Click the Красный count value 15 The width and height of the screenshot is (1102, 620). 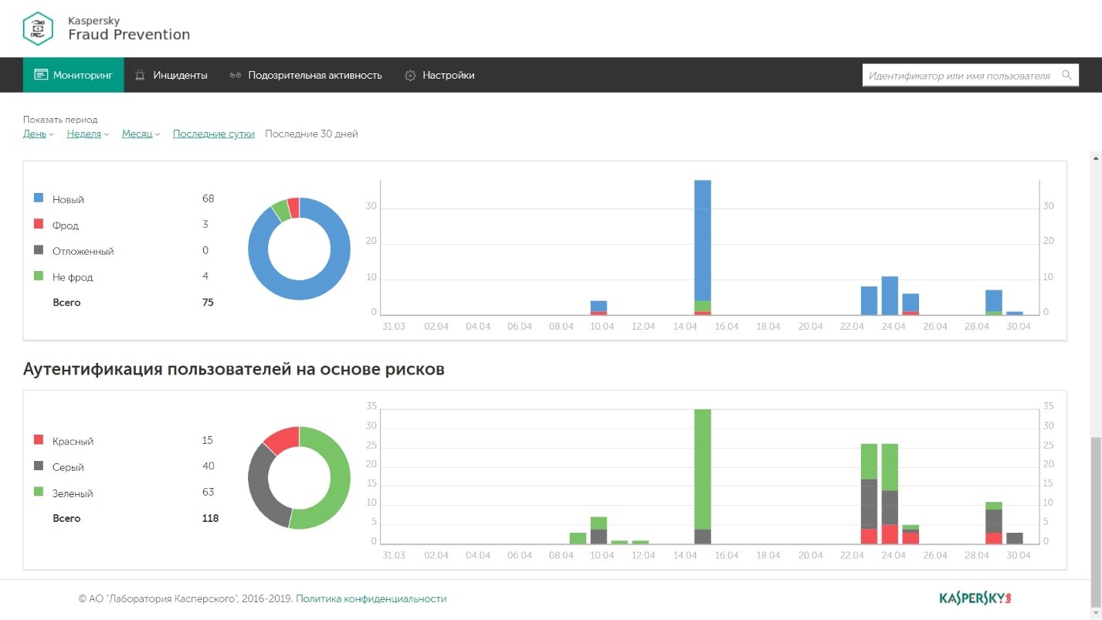[208, 440]
